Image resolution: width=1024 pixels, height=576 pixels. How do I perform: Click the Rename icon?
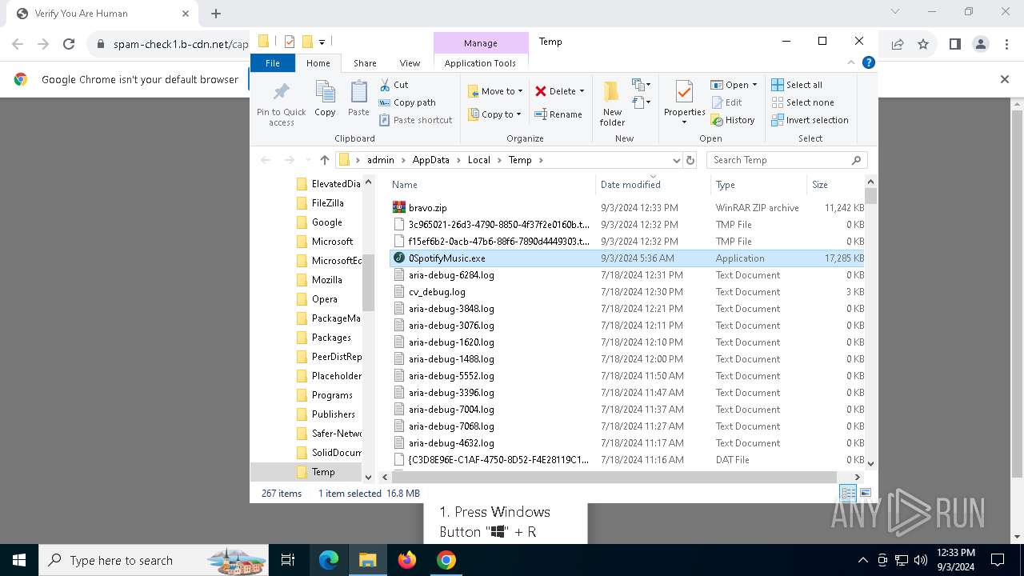(541, 114)
